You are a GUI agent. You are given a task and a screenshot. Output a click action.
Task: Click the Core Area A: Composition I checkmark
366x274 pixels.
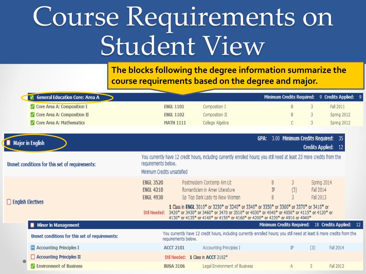(33, 107)
